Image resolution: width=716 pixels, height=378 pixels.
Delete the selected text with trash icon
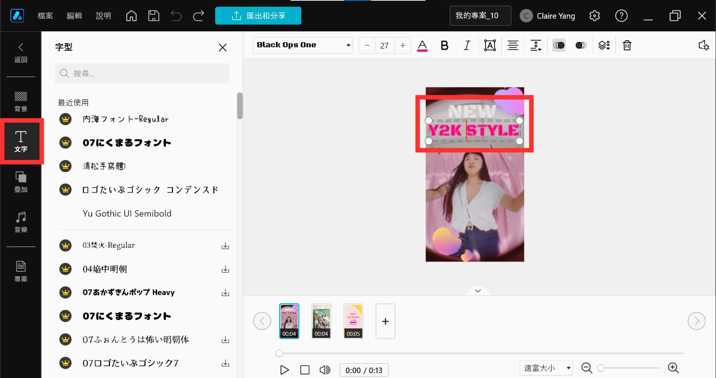coord(627,45)
